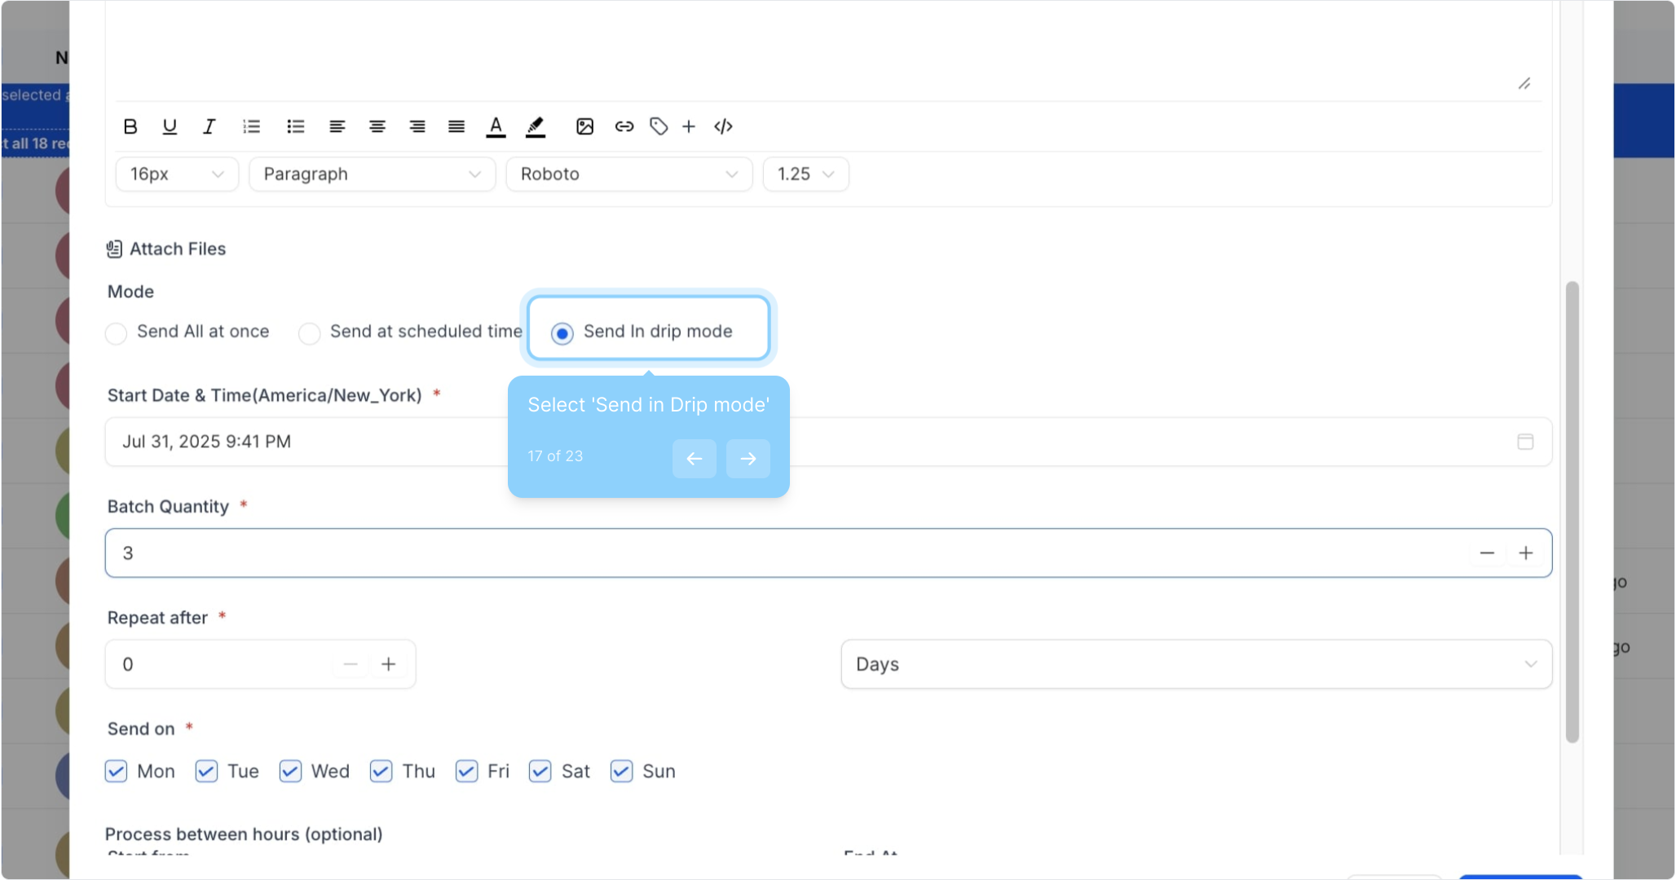Uncheck Wed in Send on days
Image resolution: width=1676 pixels, height=880 pixels.
pyautogui.click(x=290, y=771)
